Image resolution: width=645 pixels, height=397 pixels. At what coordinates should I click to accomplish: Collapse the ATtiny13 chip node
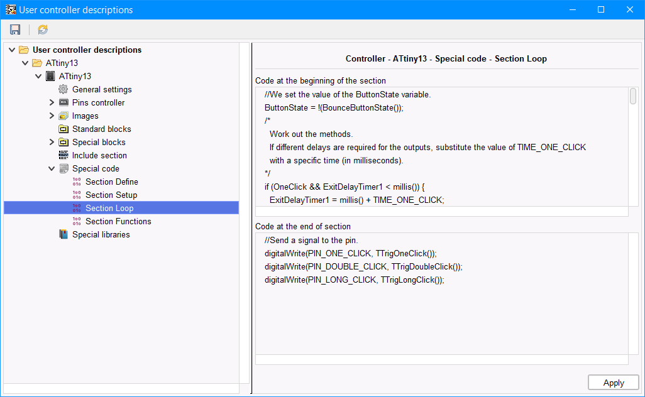pos(38,76)
